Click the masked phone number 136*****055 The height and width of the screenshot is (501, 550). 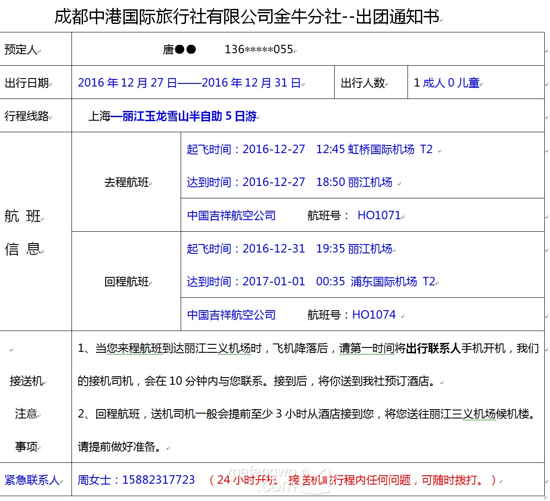tap(259, 49)
